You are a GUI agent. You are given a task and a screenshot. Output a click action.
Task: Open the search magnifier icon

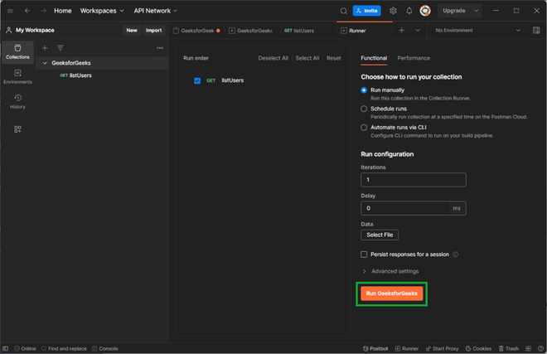[x=344, y=11]
